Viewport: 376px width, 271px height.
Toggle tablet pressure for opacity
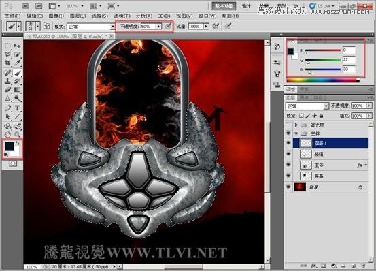[169, 26]
